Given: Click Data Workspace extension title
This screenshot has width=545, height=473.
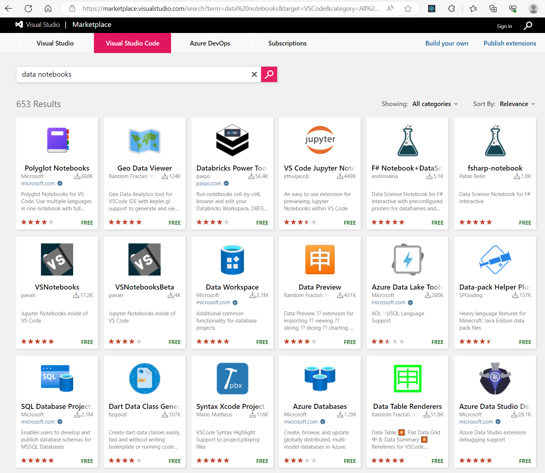Looking at the screenshot, I should pyautogui.click(x=232, y=287).
